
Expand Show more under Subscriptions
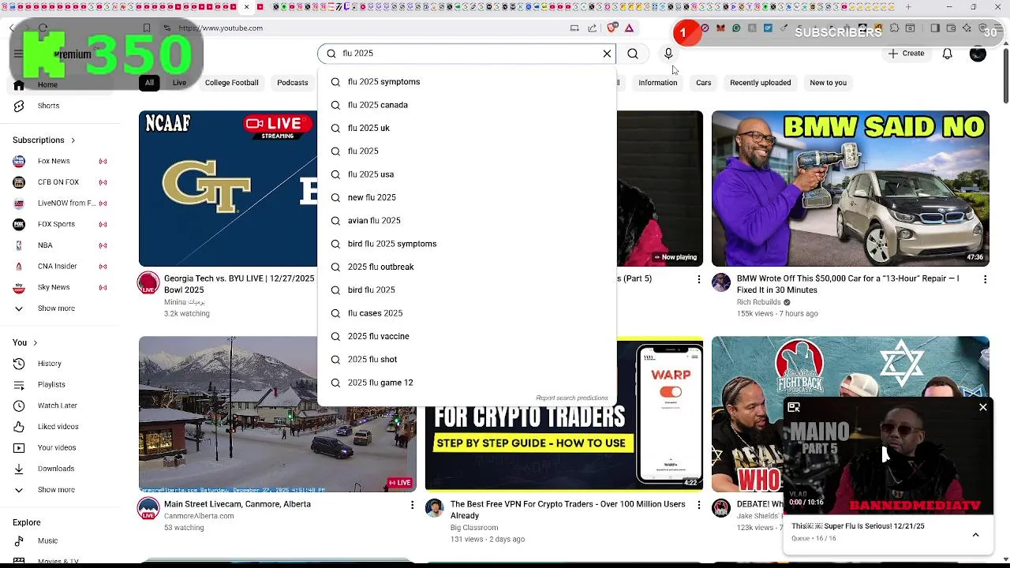(x=59, y=308)
